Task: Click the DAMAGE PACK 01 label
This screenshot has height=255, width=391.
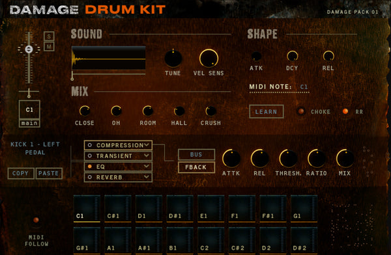Action: 353,12
